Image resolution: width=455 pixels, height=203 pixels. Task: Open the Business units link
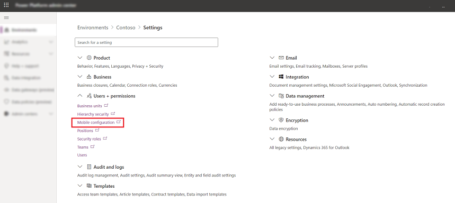coord(90,106)
